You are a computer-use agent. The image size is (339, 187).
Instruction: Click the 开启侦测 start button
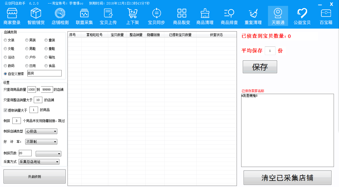(x=35, y=177)
